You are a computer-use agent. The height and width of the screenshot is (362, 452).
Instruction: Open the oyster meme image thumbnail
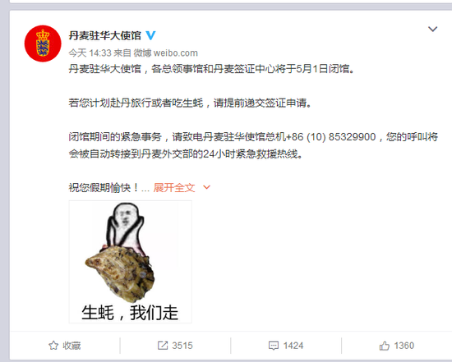pyautogui.click(x=131, y=262)
